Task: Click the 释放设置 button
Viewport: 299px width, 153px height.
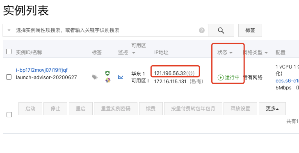Action: (240, 109)
